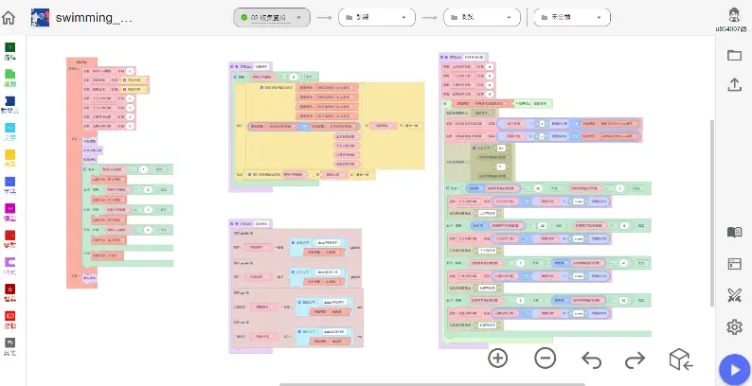This screenshot has width=752, height=386.
Task: Zoom in with the plus circle icon
Action: 498,359
